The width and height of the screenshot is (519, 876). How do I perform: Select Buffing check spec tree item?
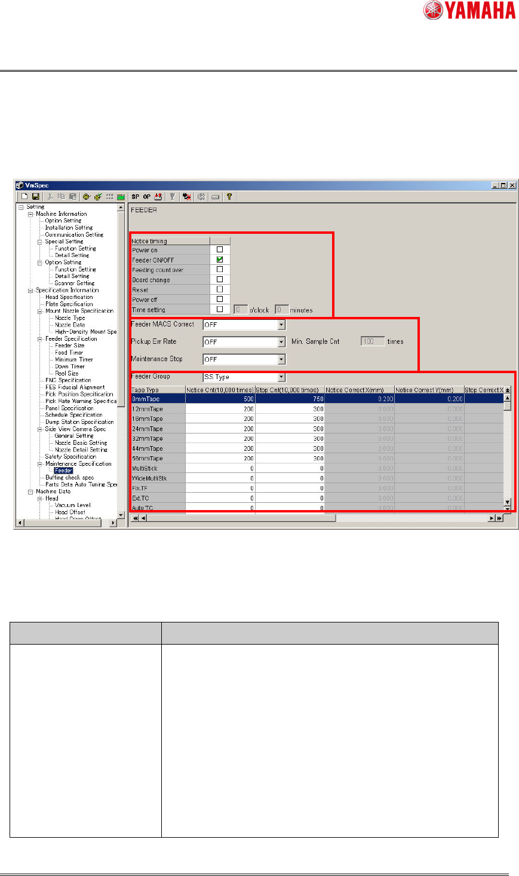coord(69,478)
